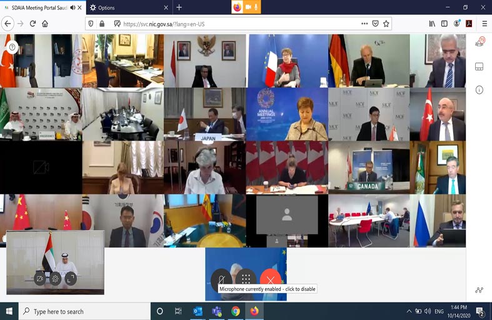Open Firefox hamburger menu

coord(484,24)
